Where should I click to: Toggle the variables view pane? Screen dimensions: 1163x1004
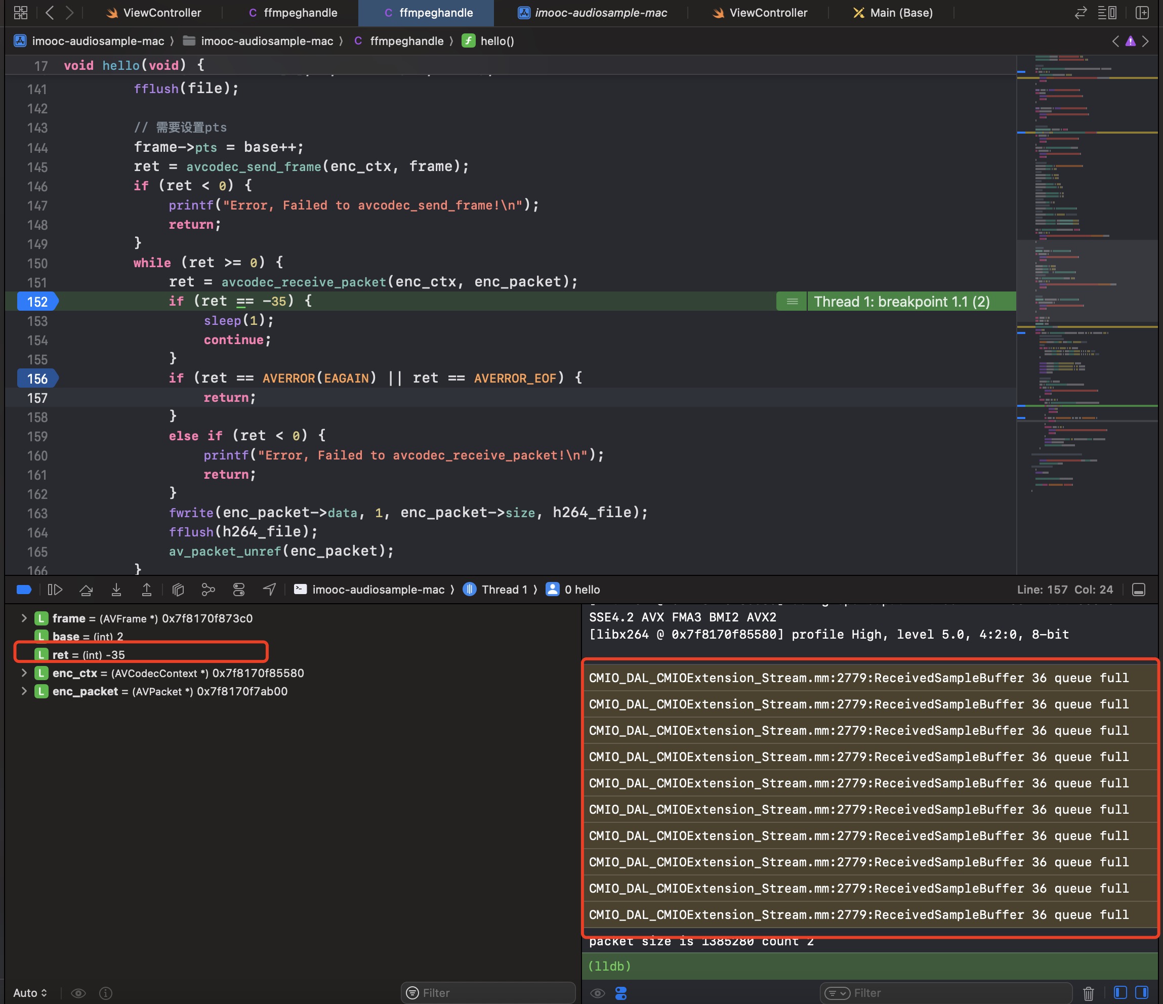(x=1120, y=992)
